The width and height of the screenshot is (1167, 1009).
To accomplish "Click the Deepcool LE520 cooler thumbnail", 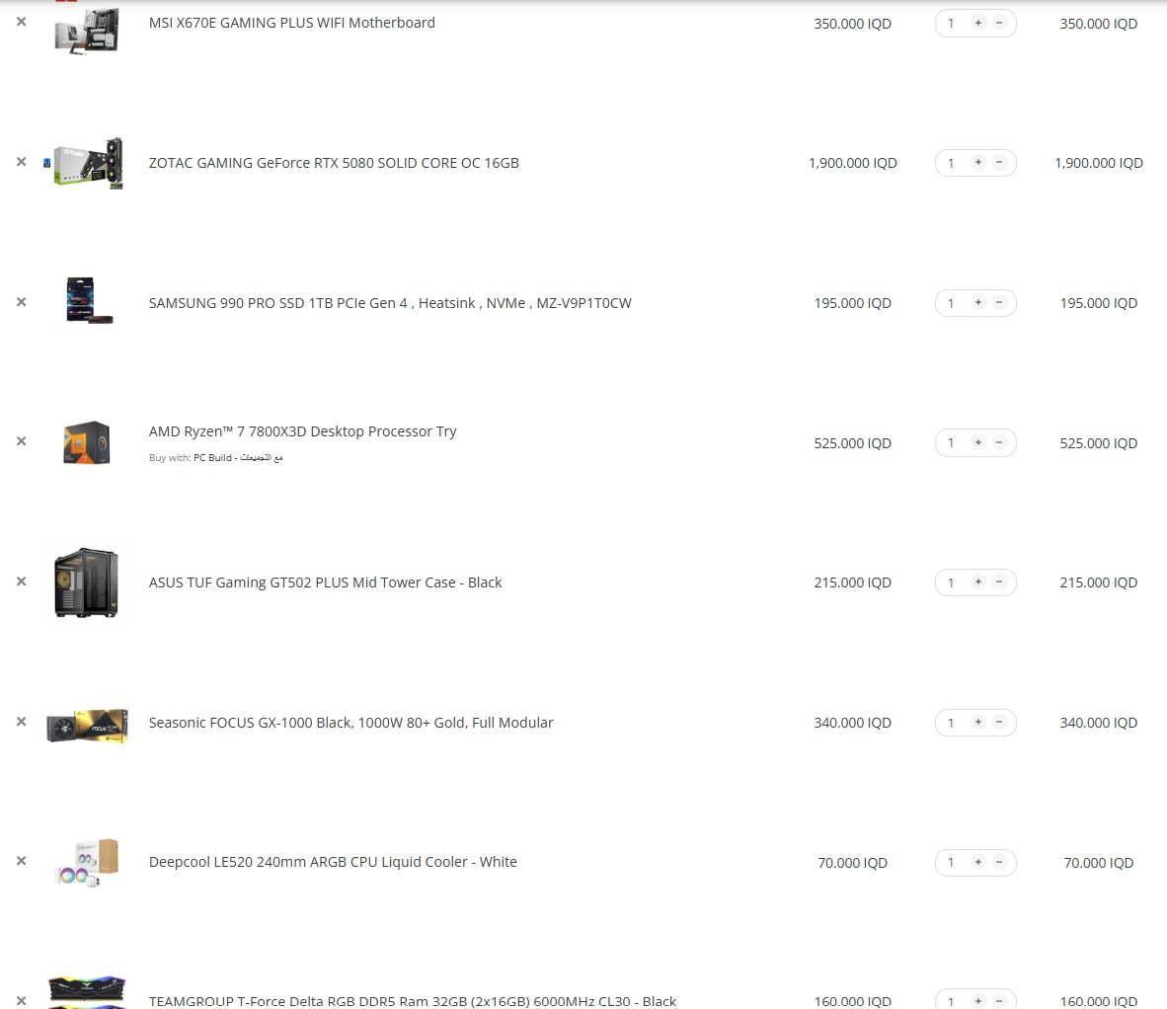I will tap(87, 863).
